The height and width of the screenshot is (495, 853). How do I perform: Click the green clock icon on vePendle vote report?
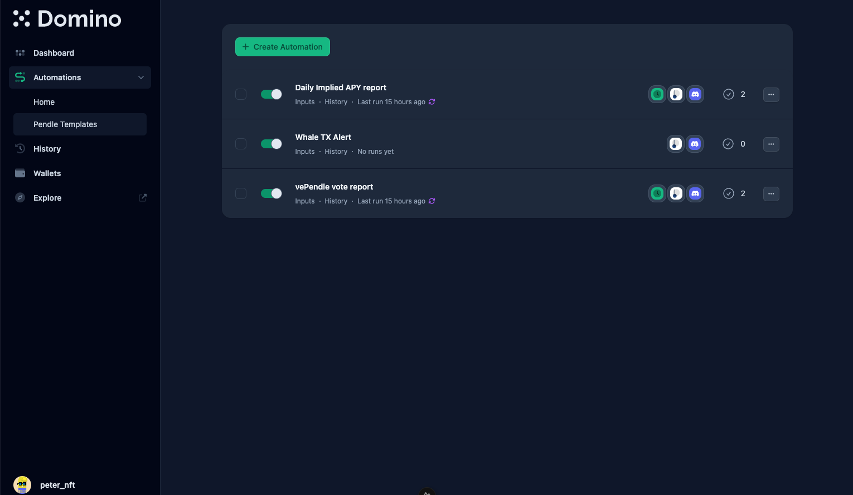[657, 193]
